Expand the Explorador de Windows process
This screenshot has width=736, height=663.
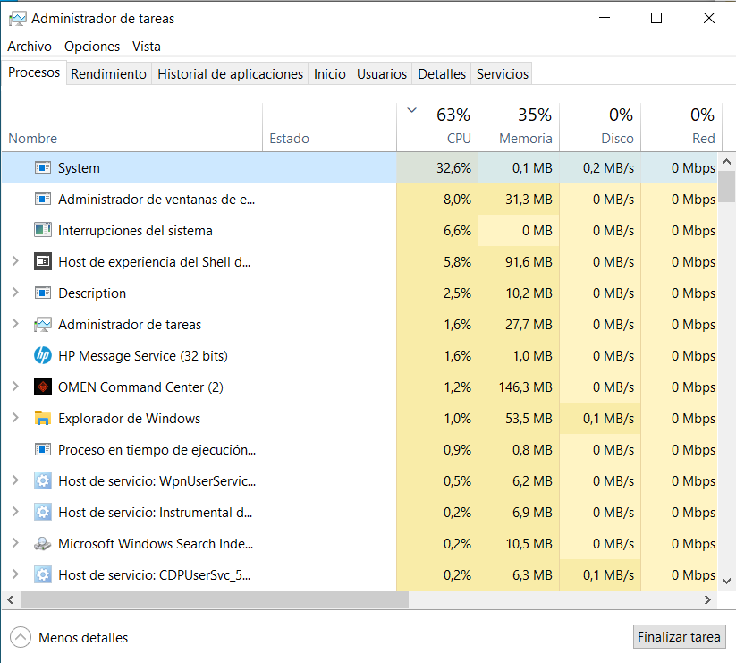pos(15,418)
